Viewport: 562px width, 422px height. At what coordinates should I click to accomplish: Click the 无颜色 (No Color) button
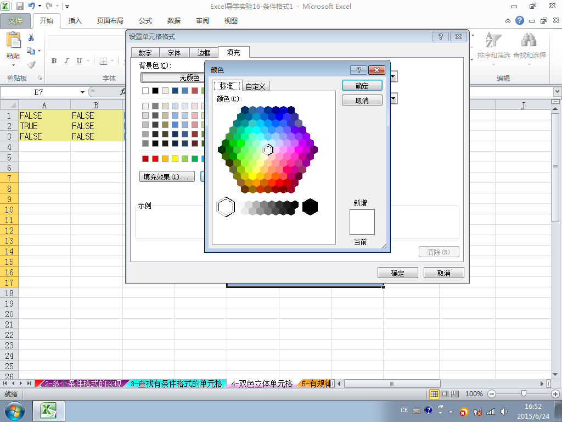pos(173,77)
